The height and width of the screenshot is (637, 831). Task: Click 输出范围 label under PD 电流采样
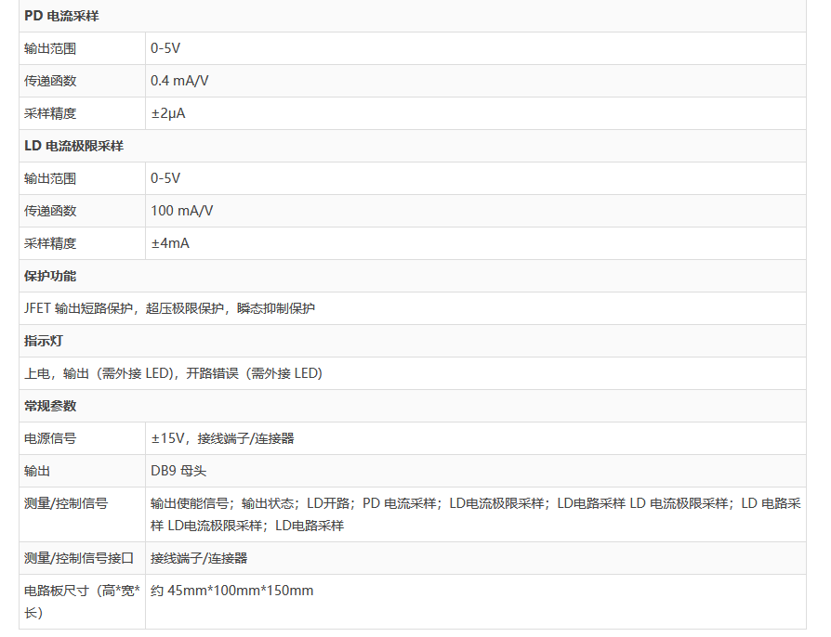(50, 48)
